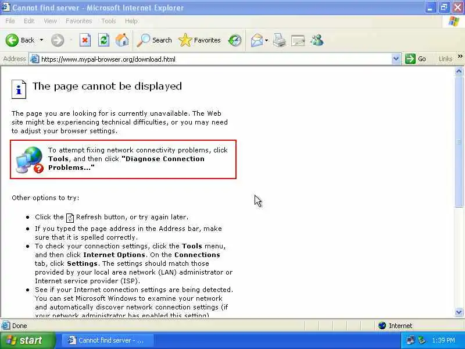
Task: Click the Address label text
Action: (14, 59)
